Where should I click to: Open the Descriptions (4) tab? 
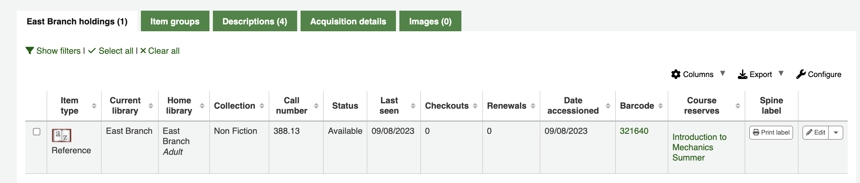255,21
